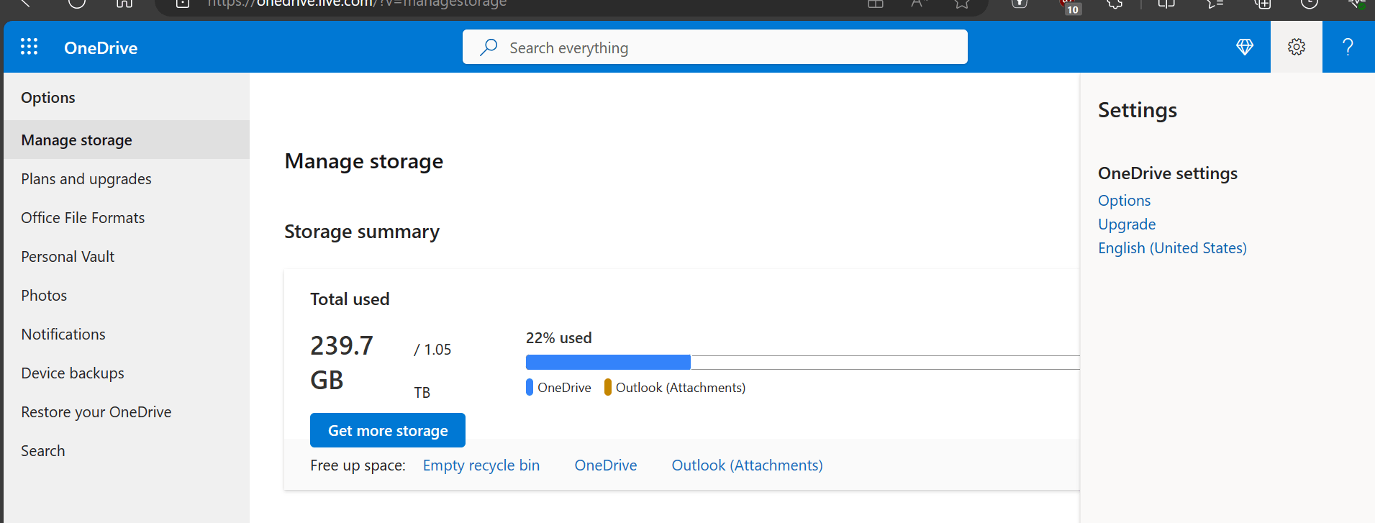Click the magnifier search icon
This screenshot has height=523, width=1375.
click(x=489, y=47)
